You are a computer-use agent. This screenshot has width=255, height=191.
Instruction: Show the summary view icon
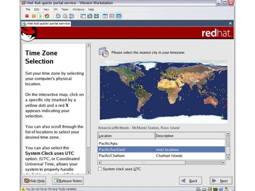tap(105, 16)
